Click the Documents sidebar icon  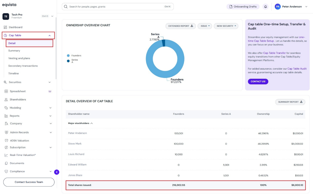point(6,163)
